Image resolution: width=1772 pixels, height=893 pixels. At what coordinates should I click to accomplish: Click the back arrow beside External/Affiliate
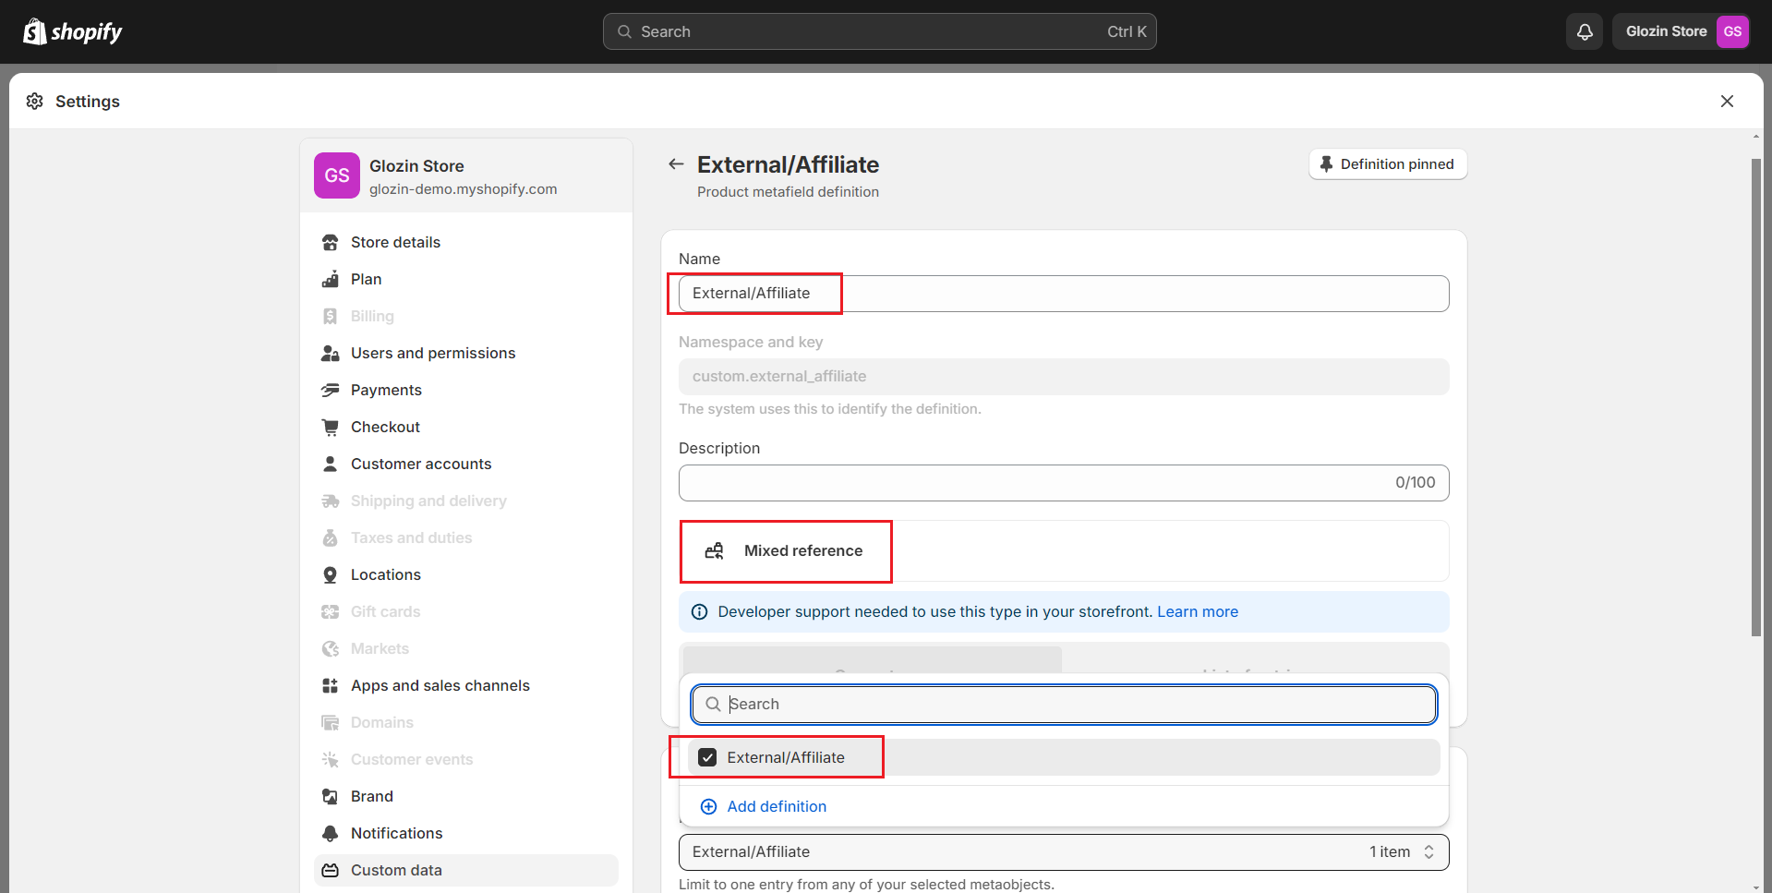[x=676, y=164]
